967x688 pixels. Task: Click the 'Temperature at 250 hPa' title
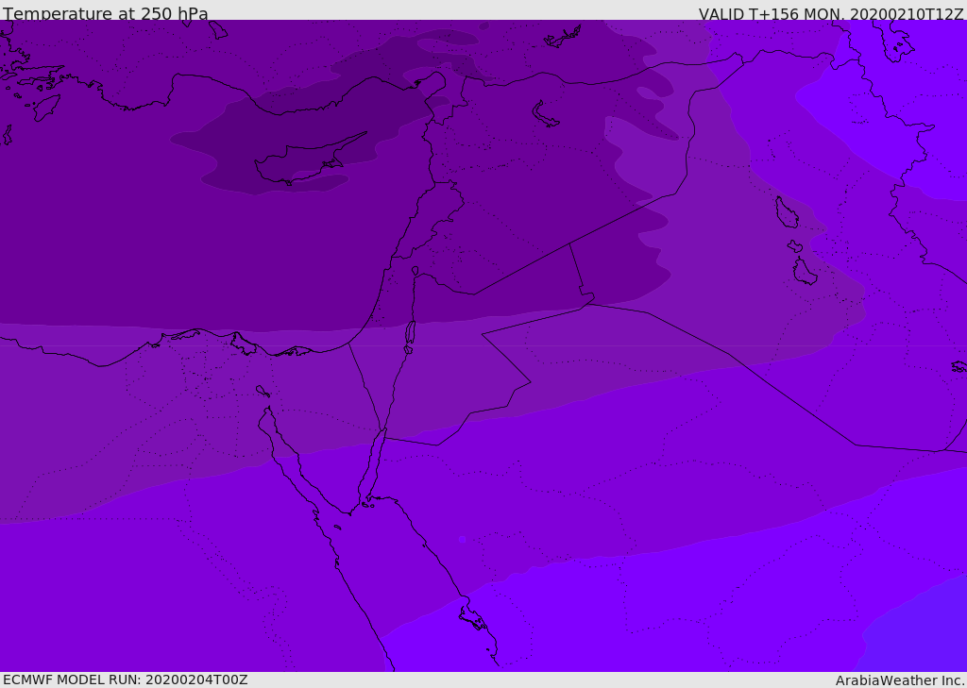pyautogui.click(x=106, y=13)
